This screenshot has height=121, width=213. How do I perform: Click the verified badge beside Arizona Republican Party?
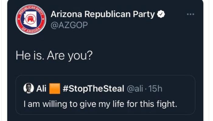tap(161, 14)
